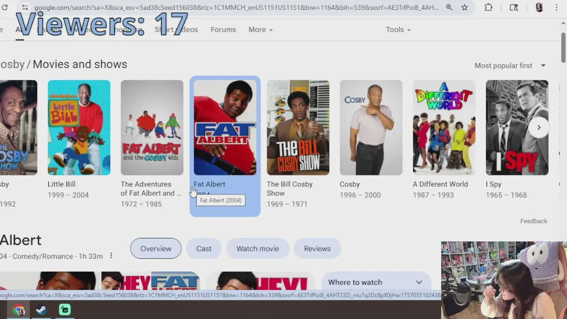Open the media control icon in toolbar
This screenshot has height=319, width=567.
click(514, 8)
